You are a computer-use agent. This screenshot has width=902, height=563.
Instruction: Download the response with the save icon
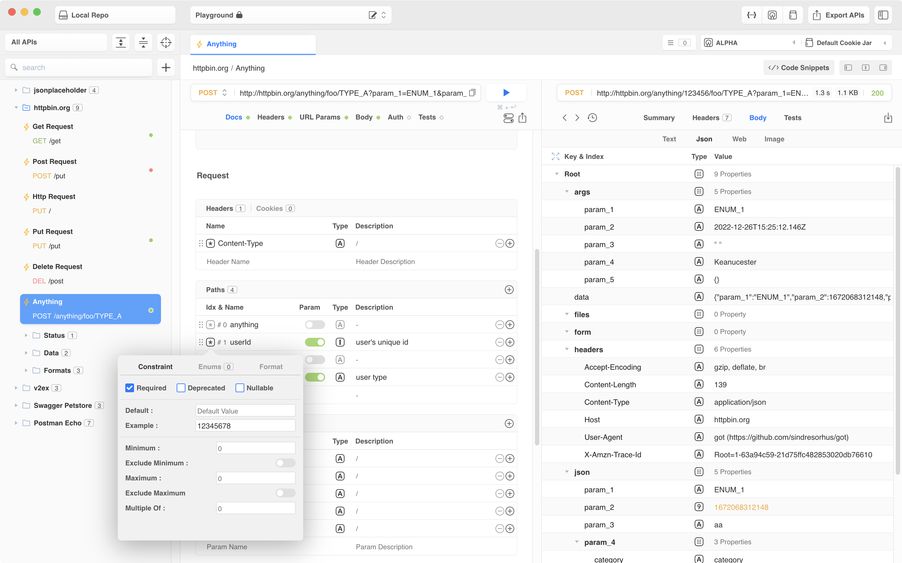tap(888, 118)
